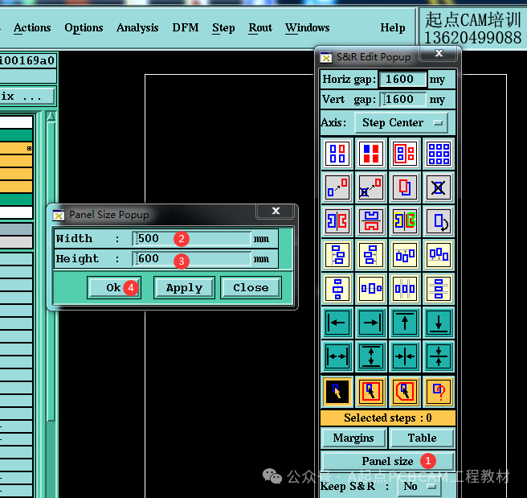The height and width of the screenshot is (498, 527).
Task: Click the rotate step icon with curved arrow
Action: click(x=439, y=221)
